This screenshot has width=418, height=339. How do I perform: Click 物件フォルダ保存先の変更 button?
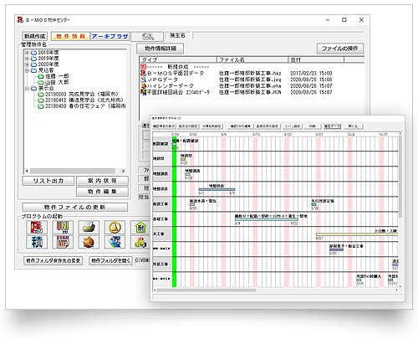click(x=53, y=260)
